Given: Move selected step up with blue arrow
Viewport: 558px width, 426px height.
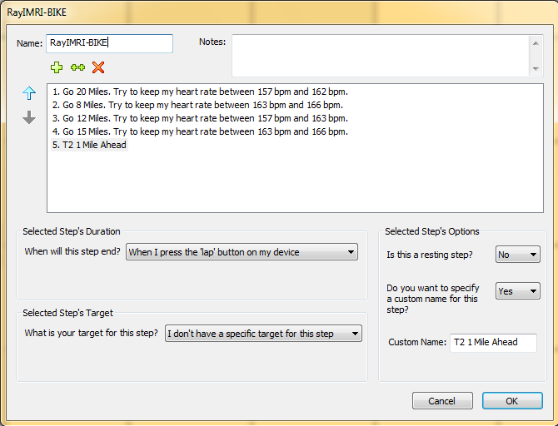Looking at the screenshot, I should point(29,93).
